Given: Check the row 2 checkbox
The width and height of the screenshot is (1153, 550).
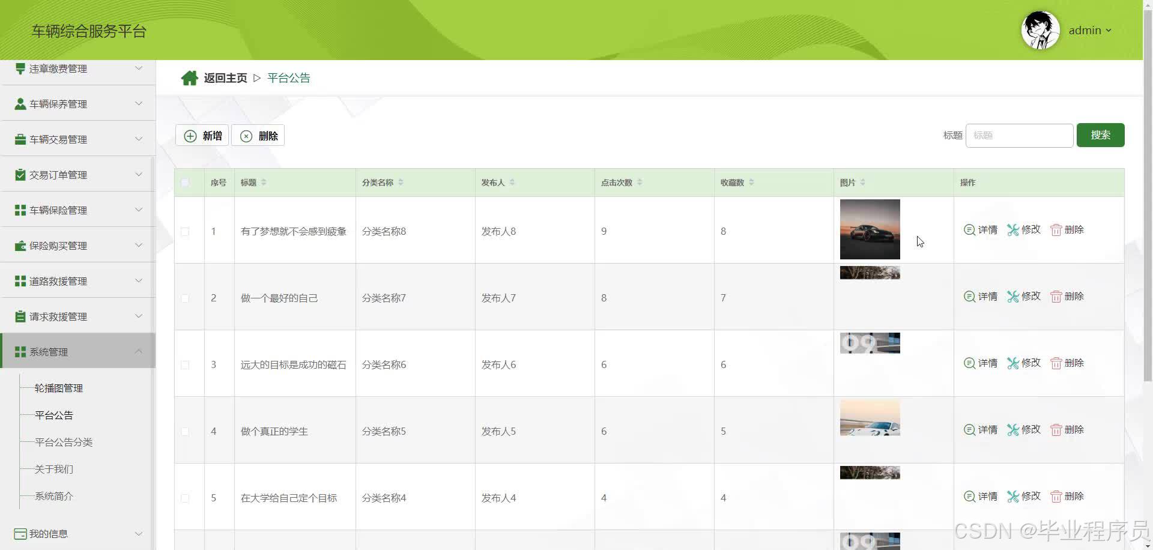Looking at the screenshot, I should (x=185, y=298).
